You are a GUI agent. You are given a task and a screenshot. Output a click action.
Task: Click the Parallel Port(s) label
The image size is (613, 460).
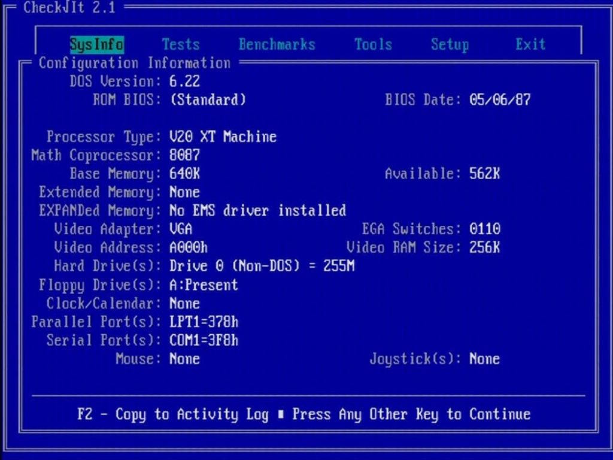[x=96, y=322]
